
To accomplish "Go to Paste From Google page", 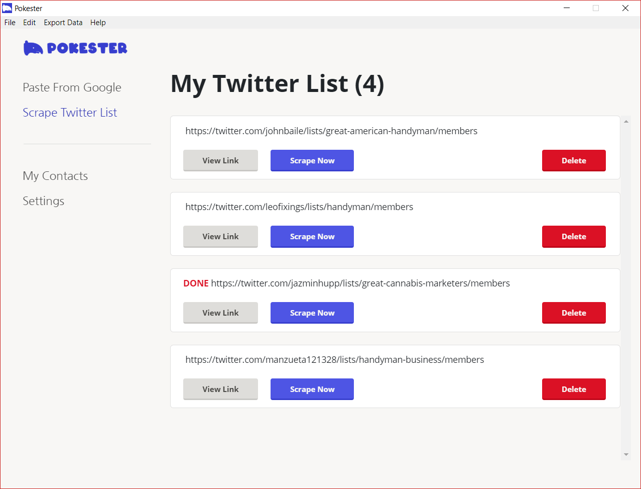I will pyautogui.click(x=72, y=87).
